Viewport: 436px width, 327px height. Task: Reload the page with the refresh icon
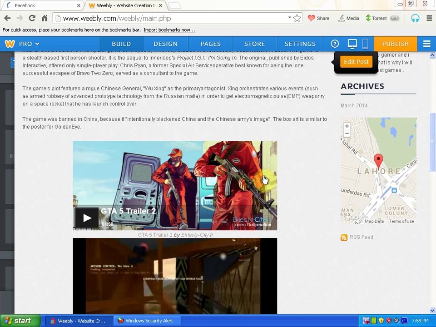(x=32, y=18)
